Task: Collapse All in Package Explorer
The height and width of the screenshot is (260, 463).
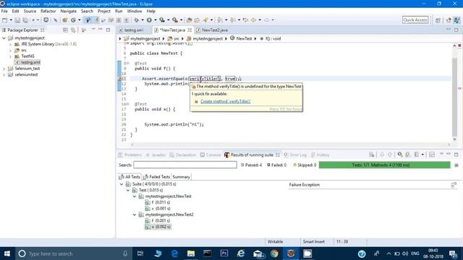Action: [x=66, y=30]
